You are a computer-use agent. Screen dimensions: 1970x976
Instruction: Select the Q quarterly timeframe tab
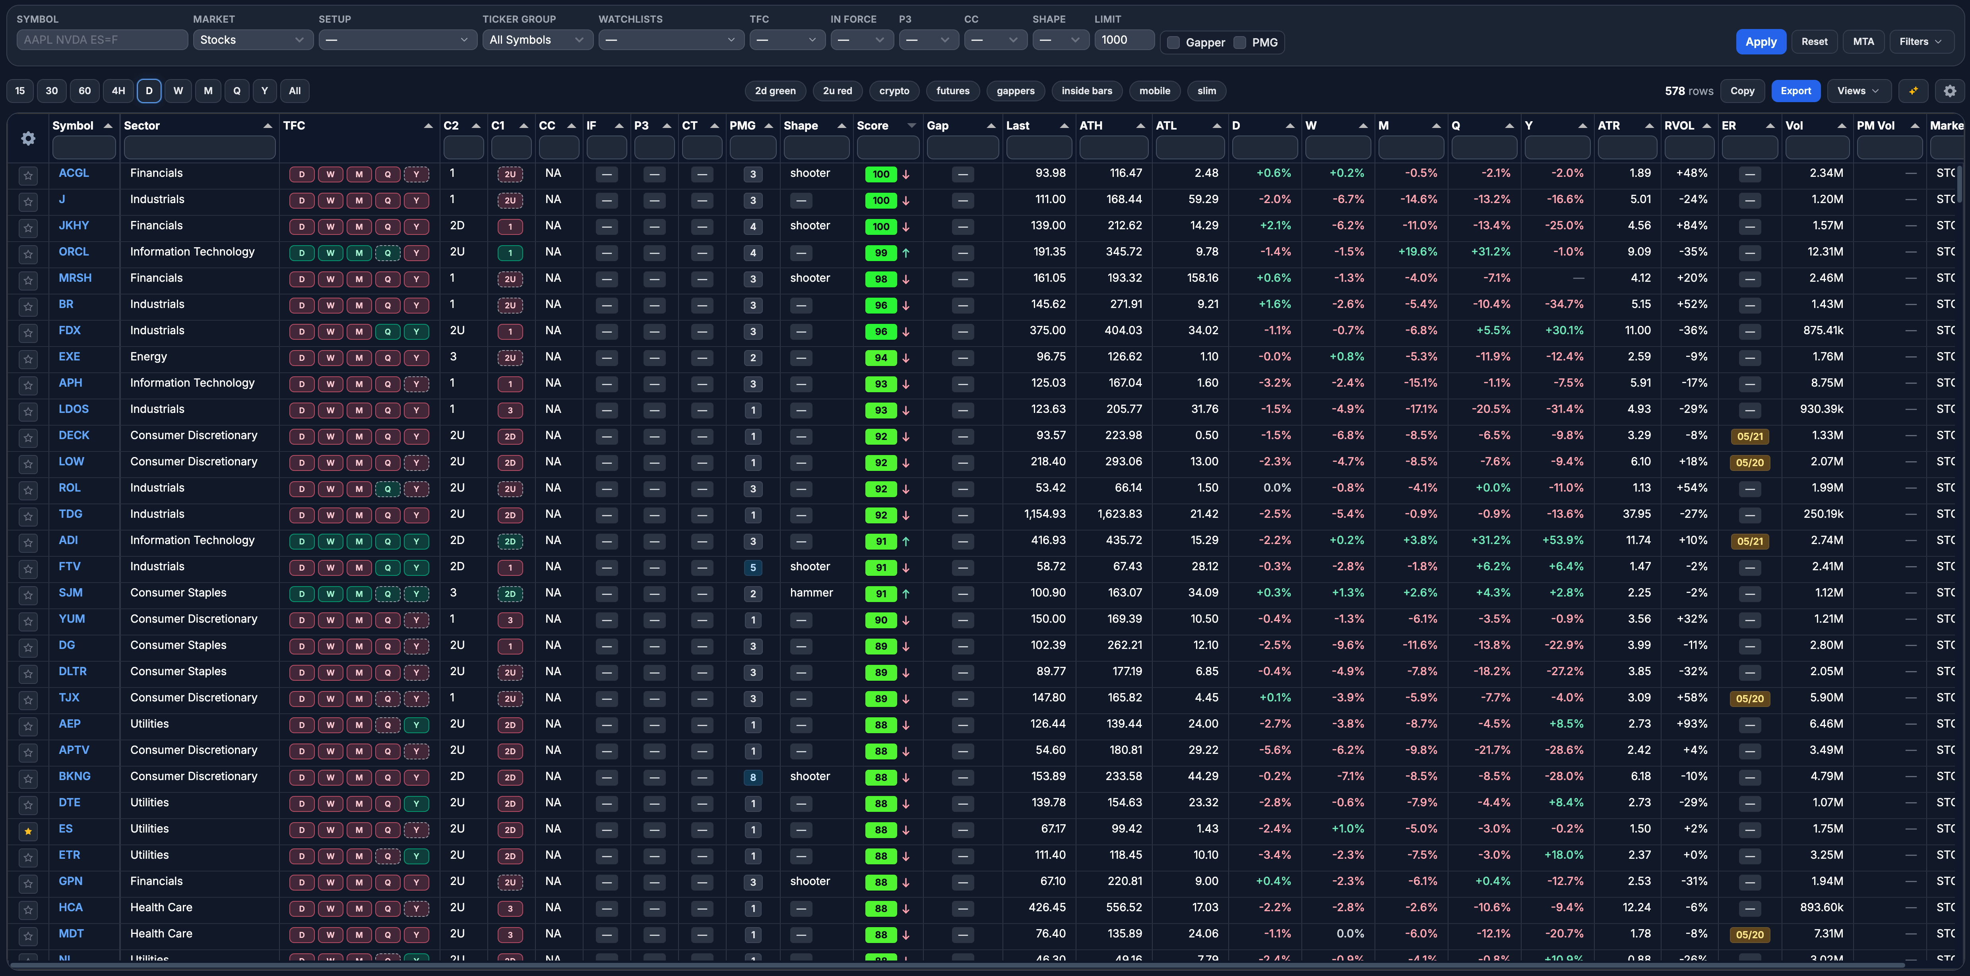point(236,91)
